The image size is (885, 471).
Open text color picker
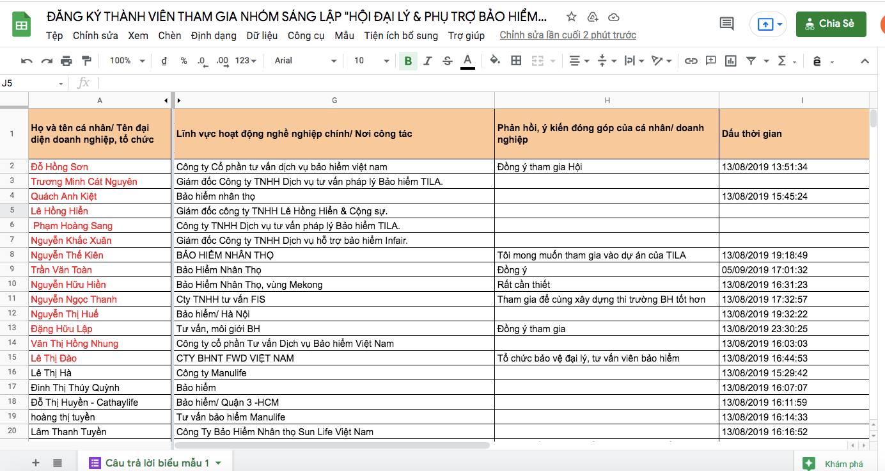click(467, 61)
